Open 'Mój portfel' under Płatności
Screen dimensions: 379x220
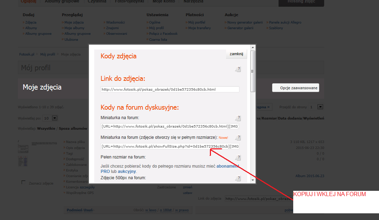click(x=197, y=22)
